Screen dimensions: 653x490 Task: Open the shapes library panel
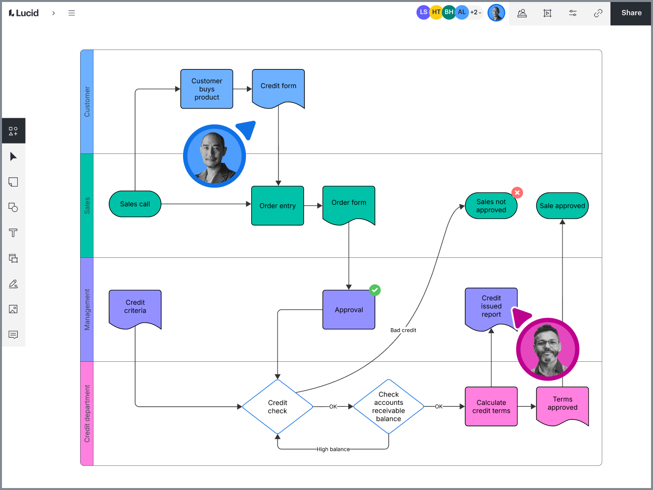(x=13, y=131)
